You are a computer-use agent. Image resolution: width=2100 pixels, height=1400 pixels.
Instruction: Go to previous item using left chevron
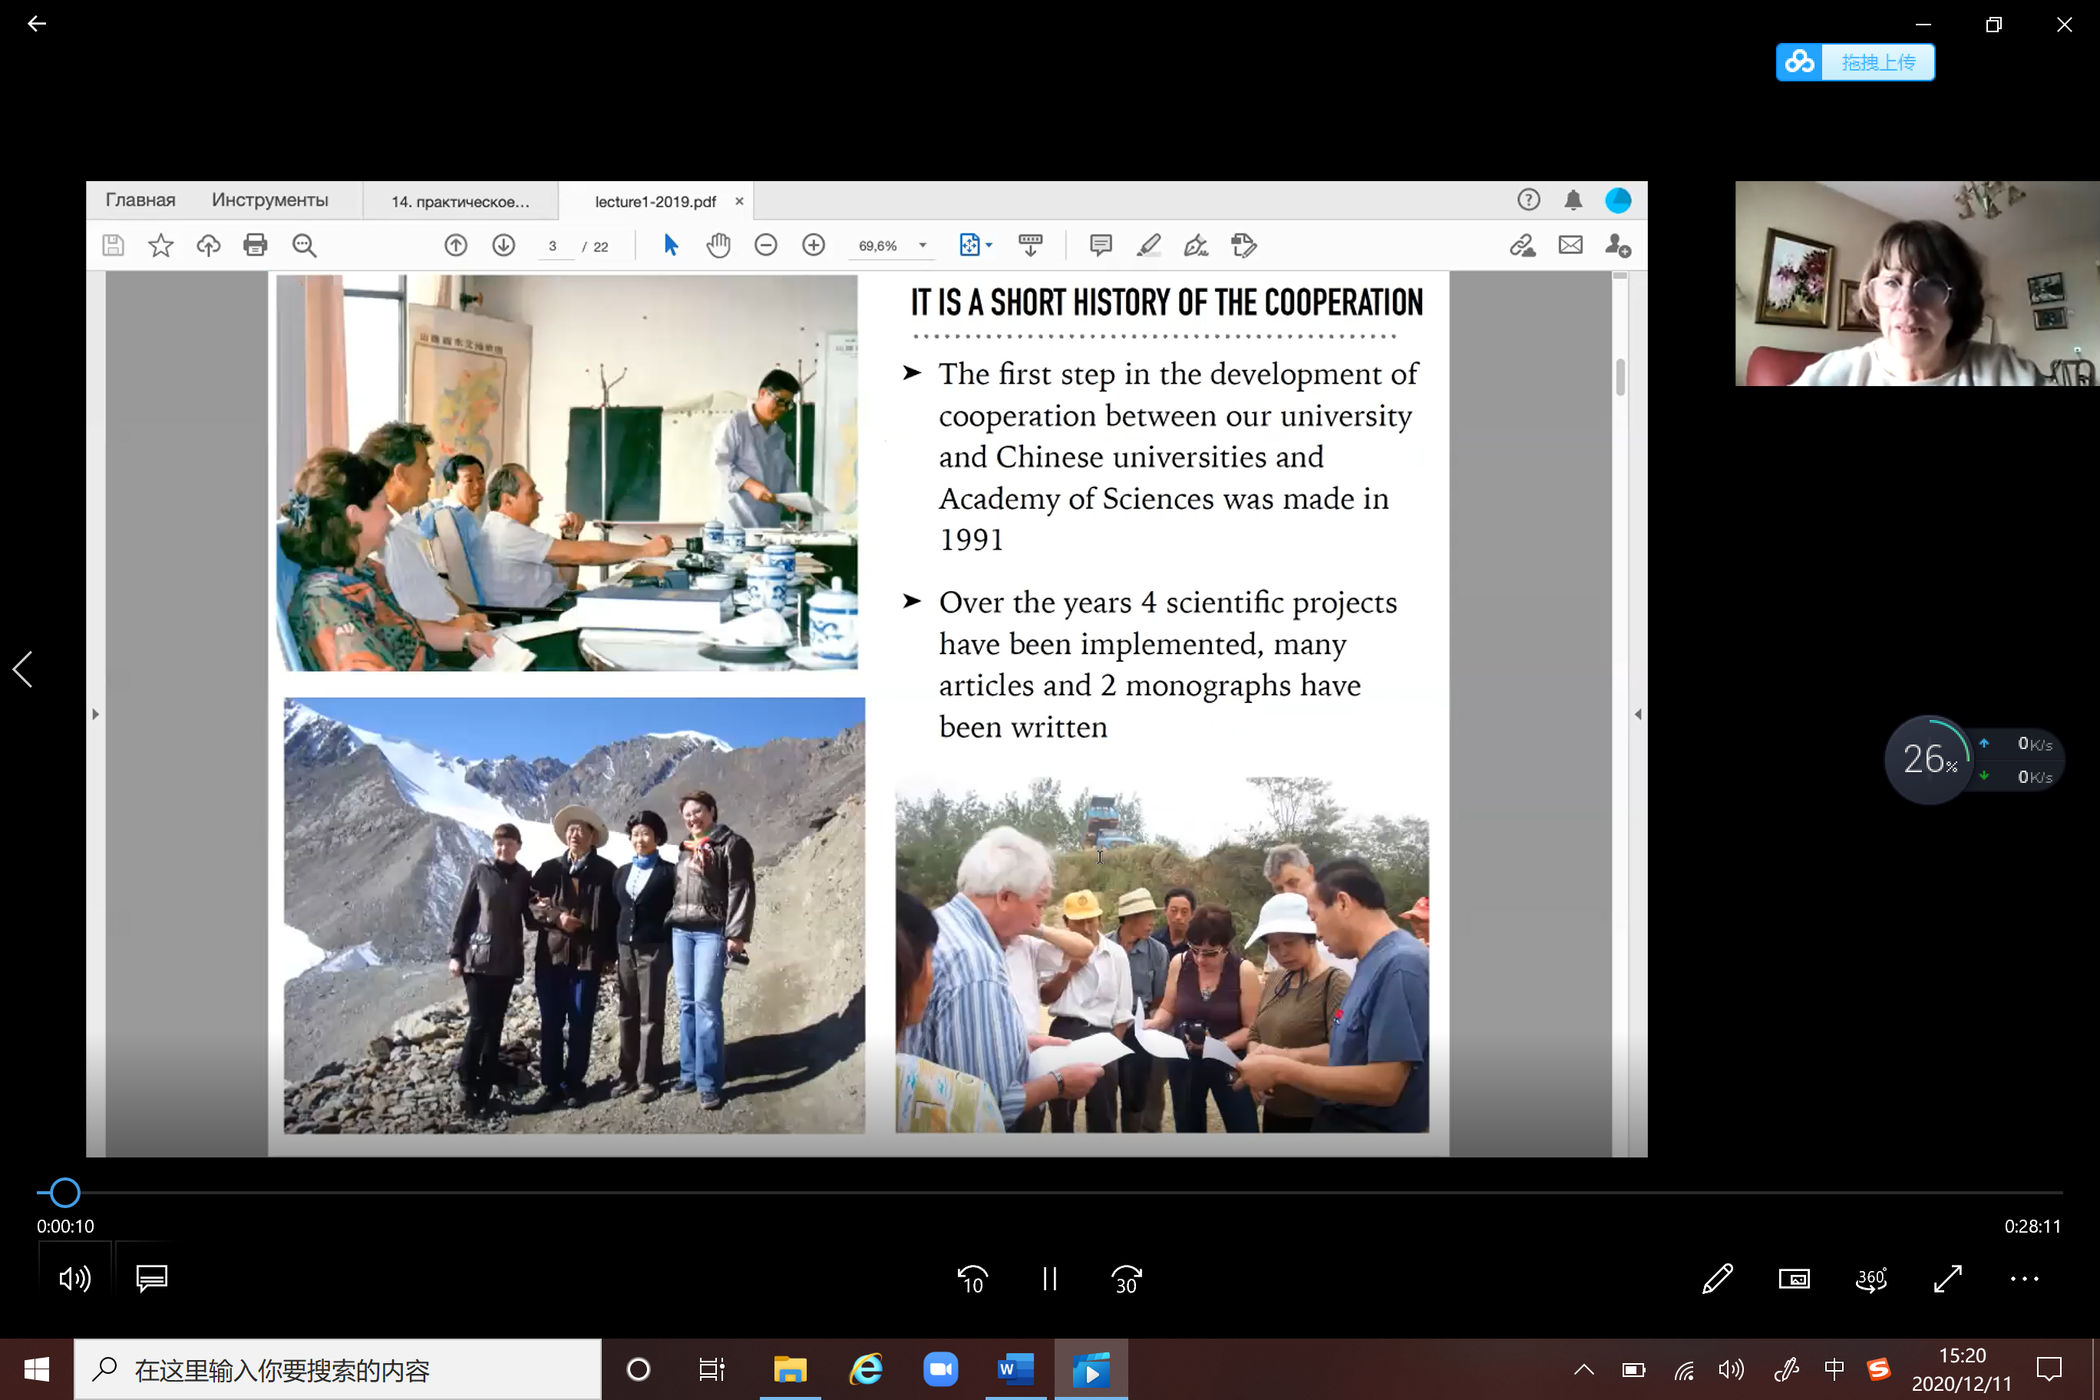pos(23,669)
